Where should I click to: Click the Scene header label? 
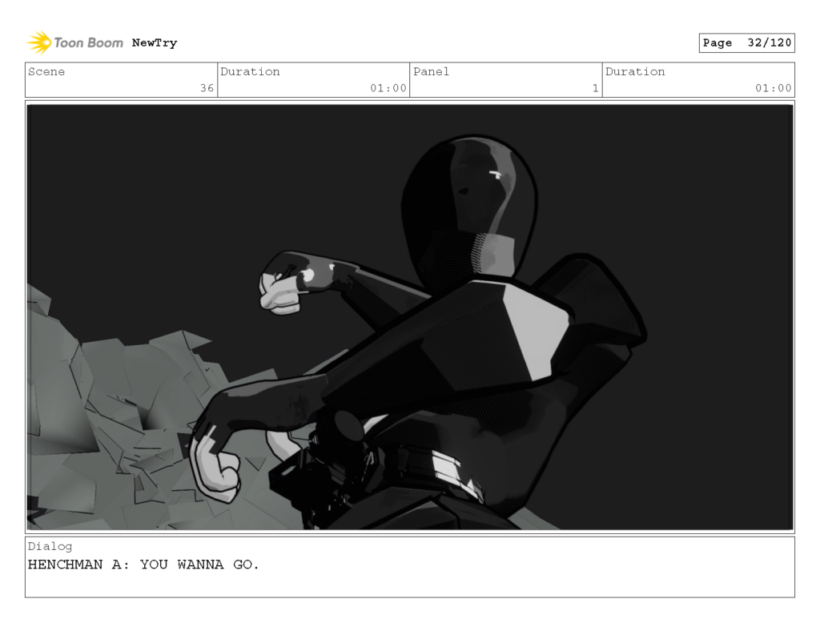pyautogui.click(x=46, y=71)
